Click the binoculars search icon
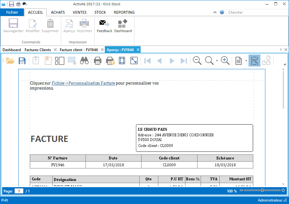Screen dimensions: 289x204 coord(84,61)
